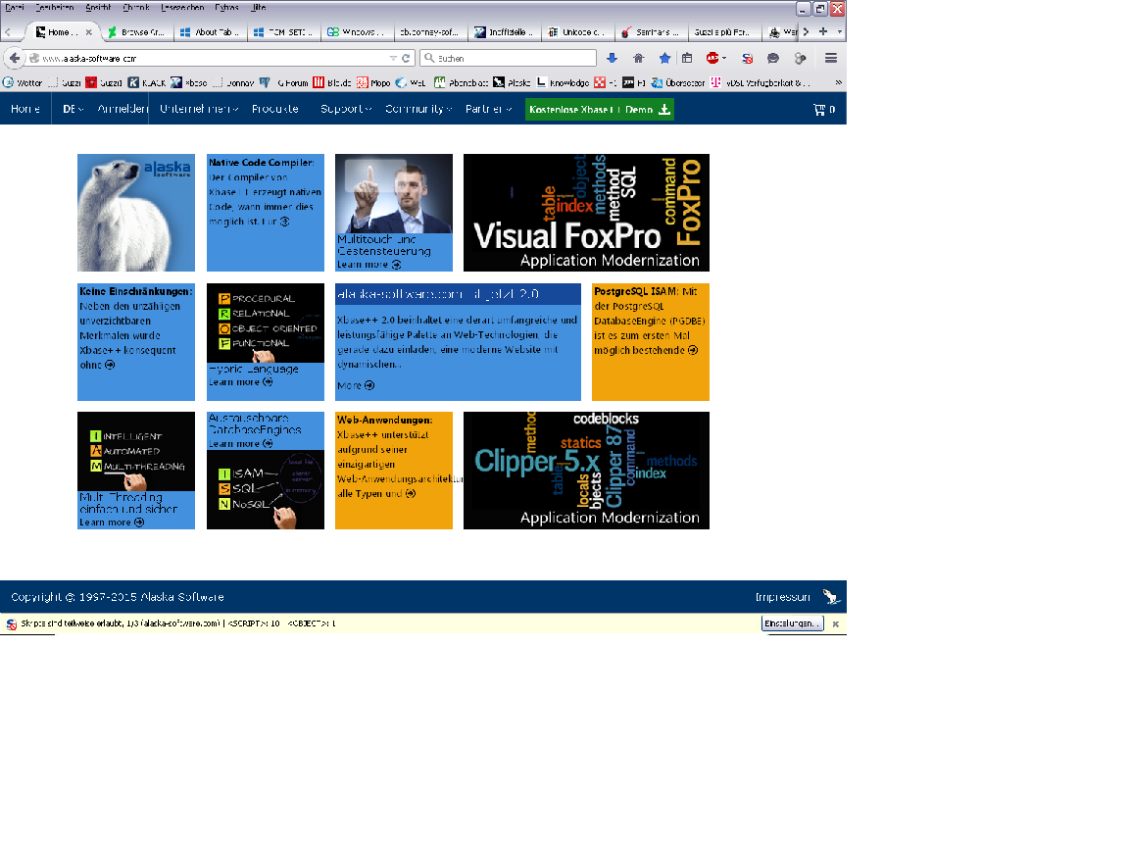Open the shopping cart icon
The image size is (1129, 847).
[x=823, y=110]
